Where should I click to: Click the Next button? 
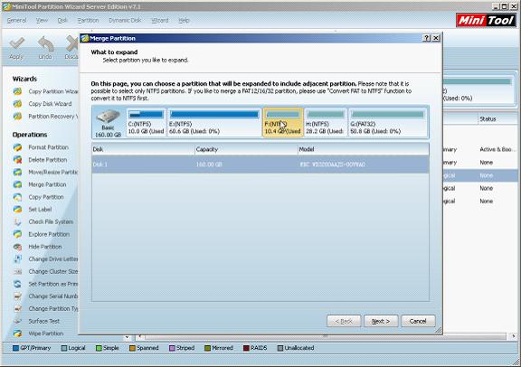pos(381,321)
